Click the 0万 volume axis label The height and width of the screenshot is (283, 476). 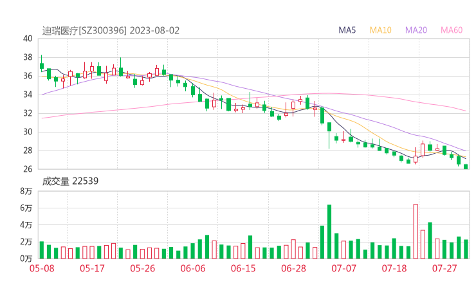pos(26,259)
